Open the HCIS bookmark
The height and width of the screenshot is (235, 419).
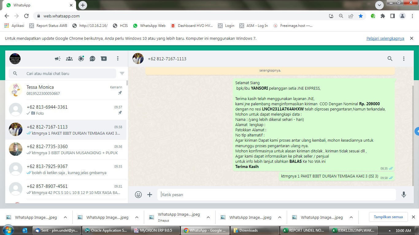coord(120,26)
